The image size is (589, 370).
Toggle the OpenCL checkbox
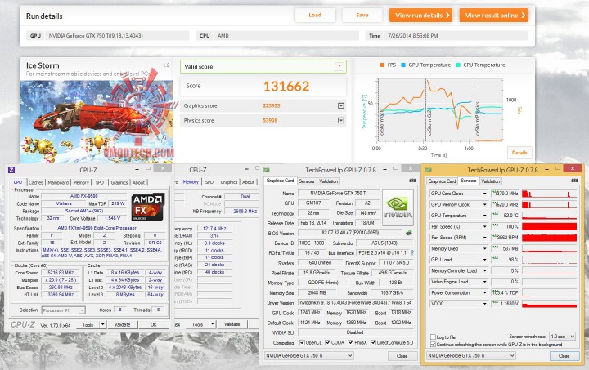pos(302,342)
